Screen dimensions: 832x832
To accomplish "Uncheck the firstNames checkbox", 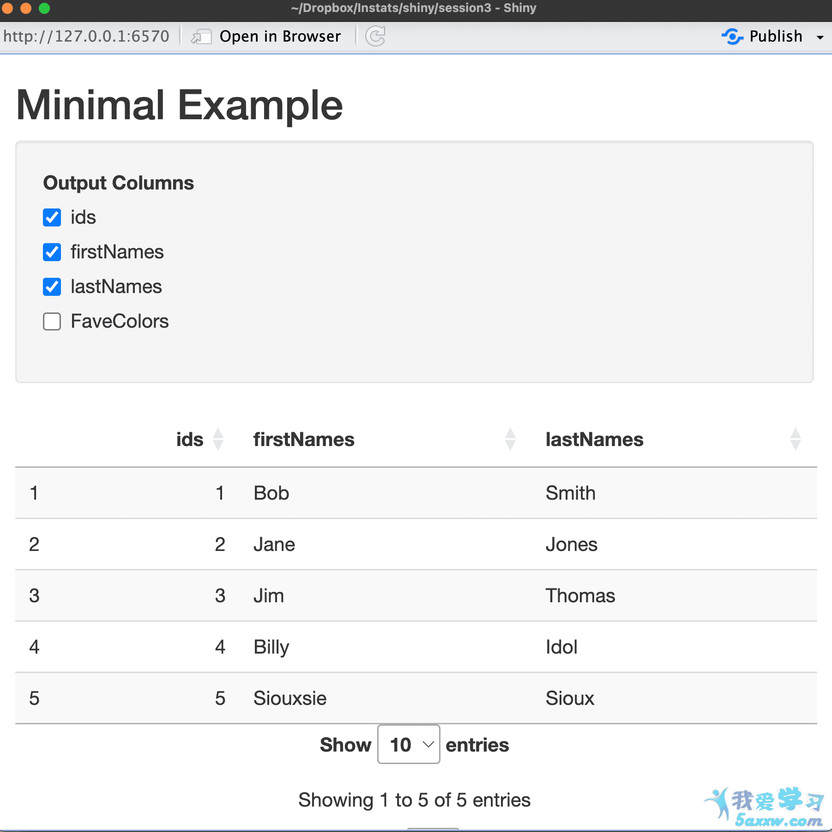I will (52, 252).
